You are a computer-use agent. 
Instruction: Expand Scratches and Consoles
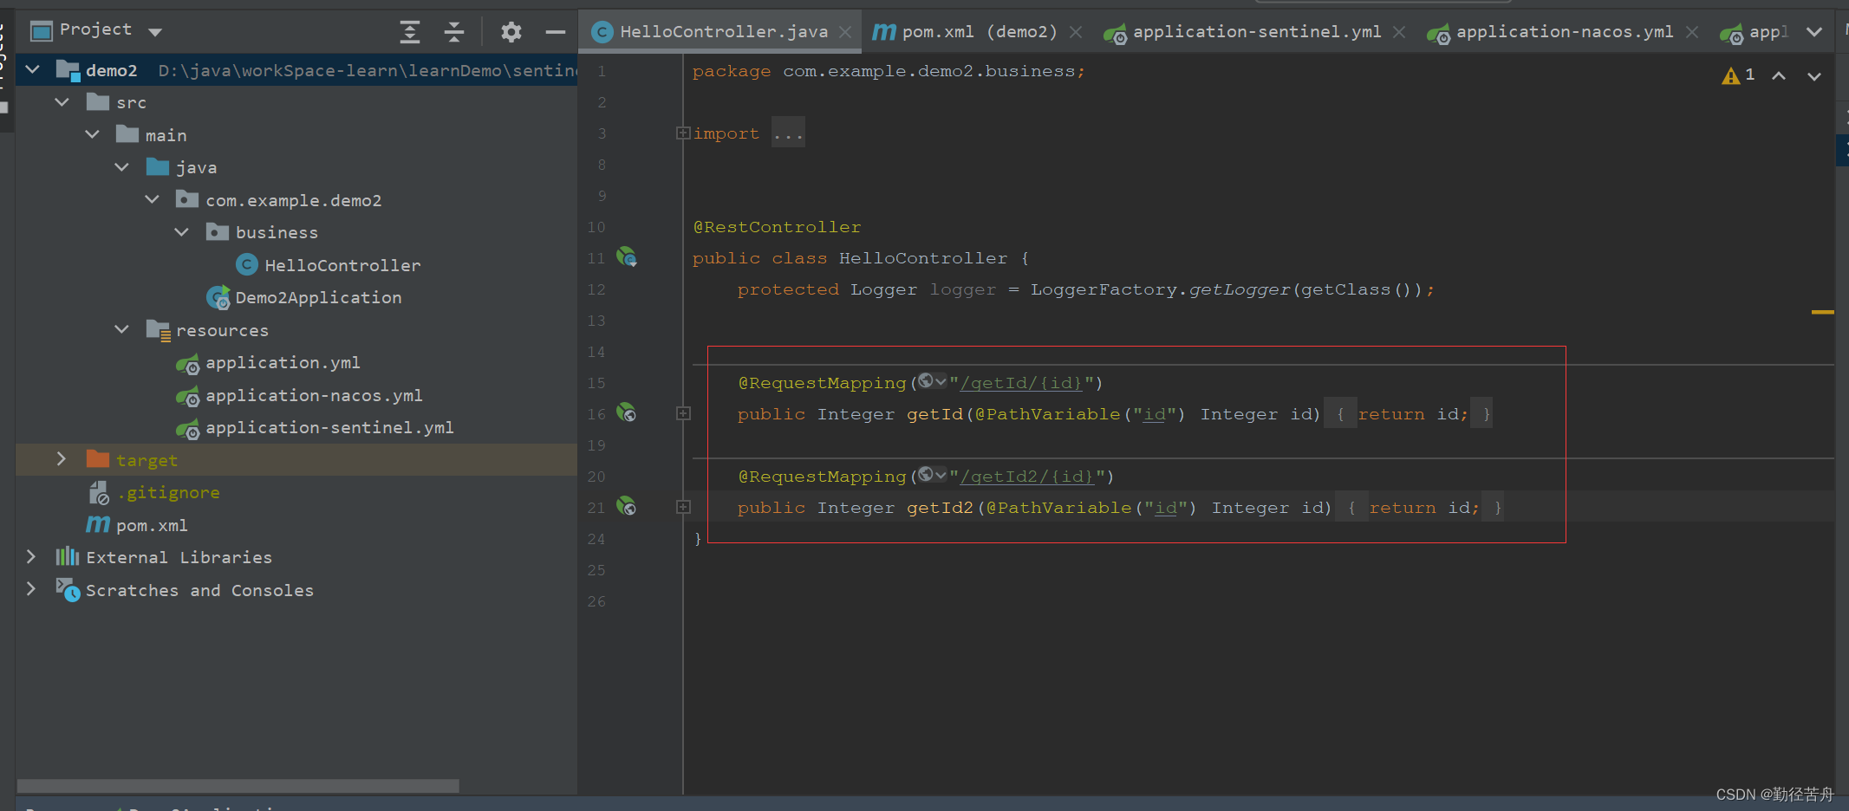[31, 589]
